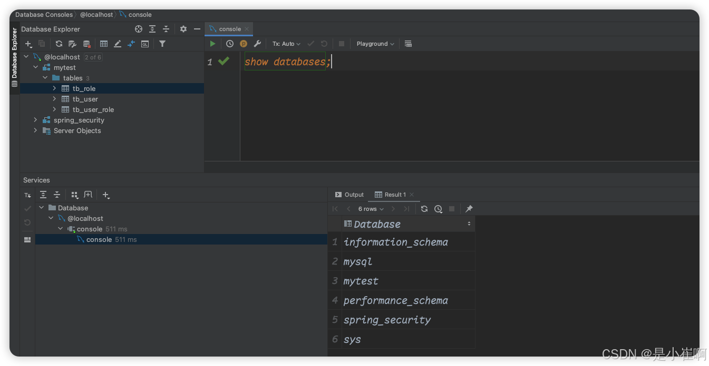Expand the tb_user table
Image resolution: width=709 pixels, height=366 pixels.
[54, 99]
